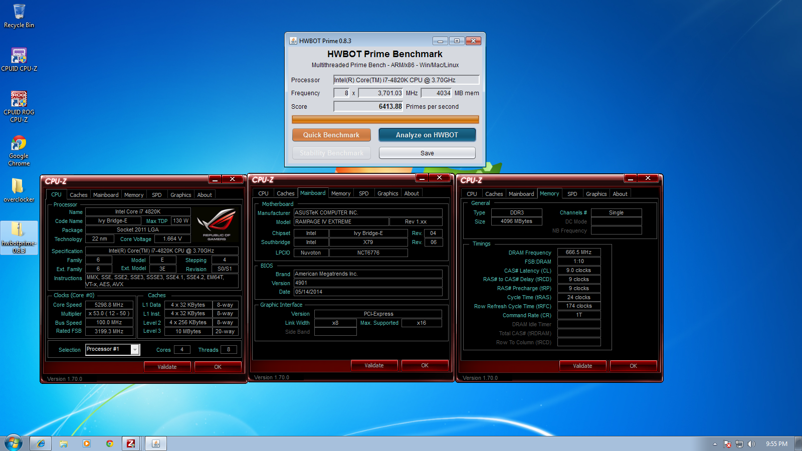Show hidden system tray icons arrow
The height and width of the screenshot is (451, 802).
[715, 444]
